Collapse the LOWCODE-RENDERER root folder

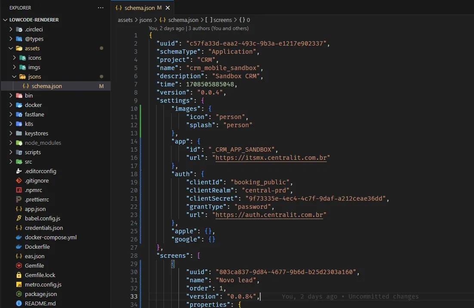coord(5,20)
